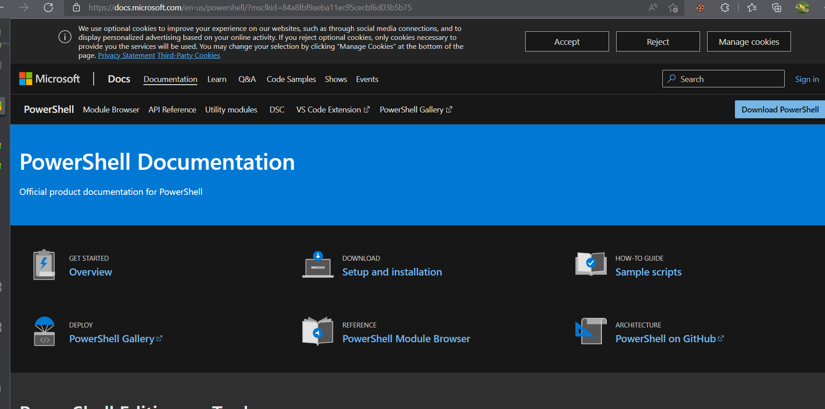Screen dimensions: 825x409
Task: Open the Sample scripts link
Action: pos(648,272)
